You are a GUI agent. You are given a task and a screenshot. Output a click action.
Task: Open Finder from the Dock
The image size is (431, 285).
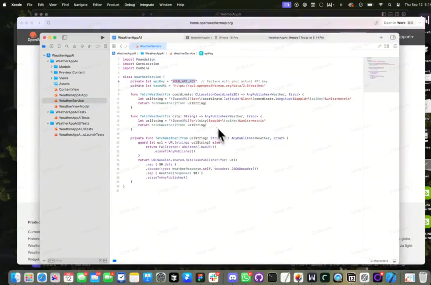[x=16, y=278]
